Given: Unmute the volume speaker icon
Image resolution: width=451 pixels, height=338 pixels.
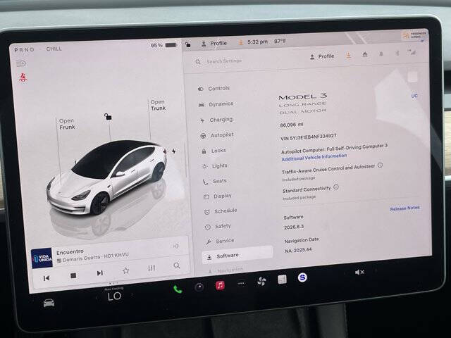Looking at the screenshot, I should click(359, 272).
